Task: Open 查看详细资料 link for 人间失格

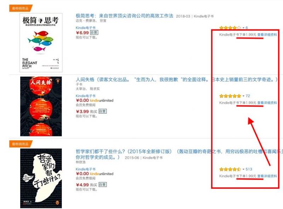Action: tap(267, 103)
